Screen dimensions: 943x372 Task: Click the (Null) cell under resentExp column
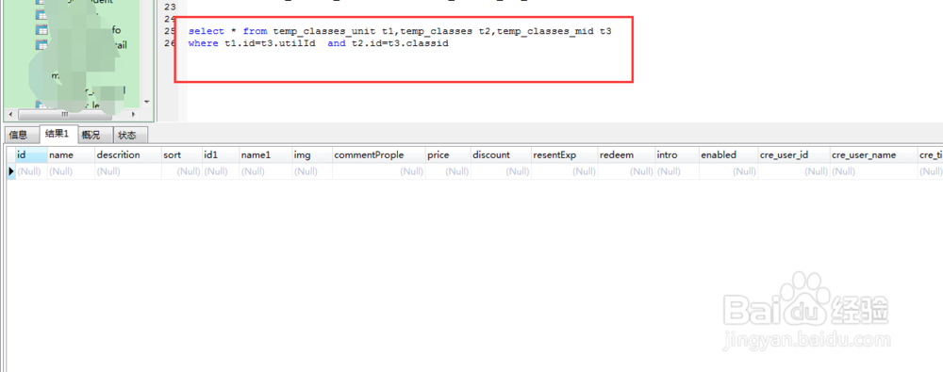565,171
